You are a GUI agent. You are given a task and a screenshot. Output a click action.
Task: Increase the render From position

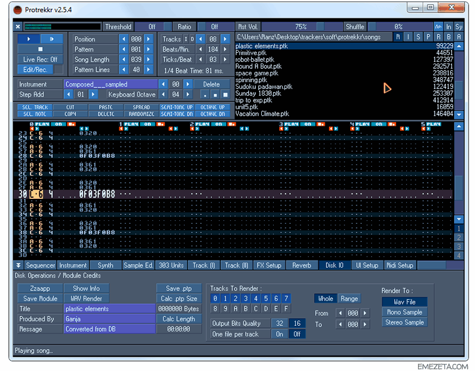pyautogui.click(x=365, y=313)
